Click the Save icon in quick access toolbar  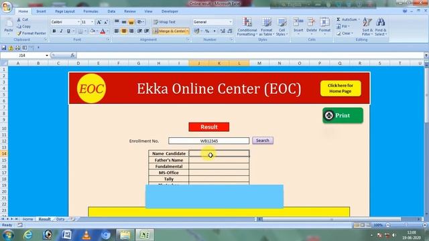4,48
